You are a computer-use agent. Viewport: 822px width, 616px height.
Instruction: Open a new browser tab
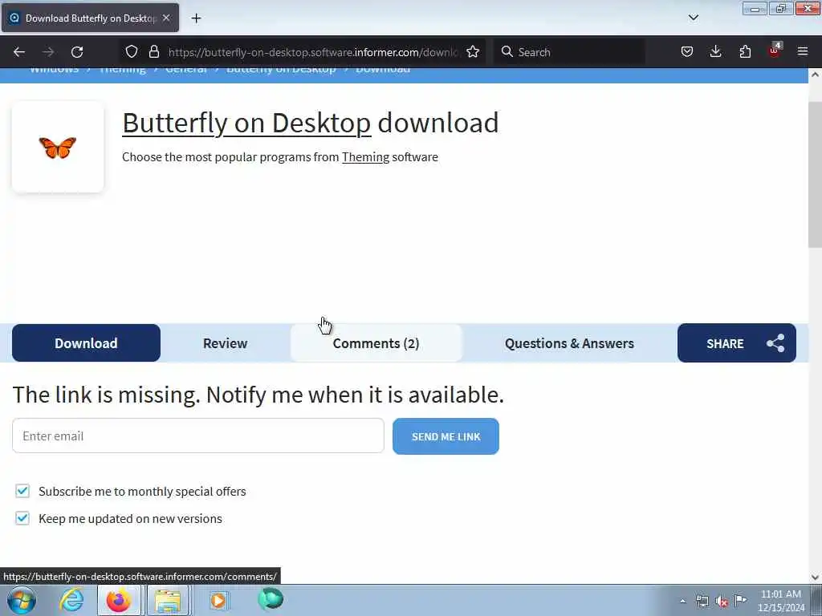[x=196, y=18]
